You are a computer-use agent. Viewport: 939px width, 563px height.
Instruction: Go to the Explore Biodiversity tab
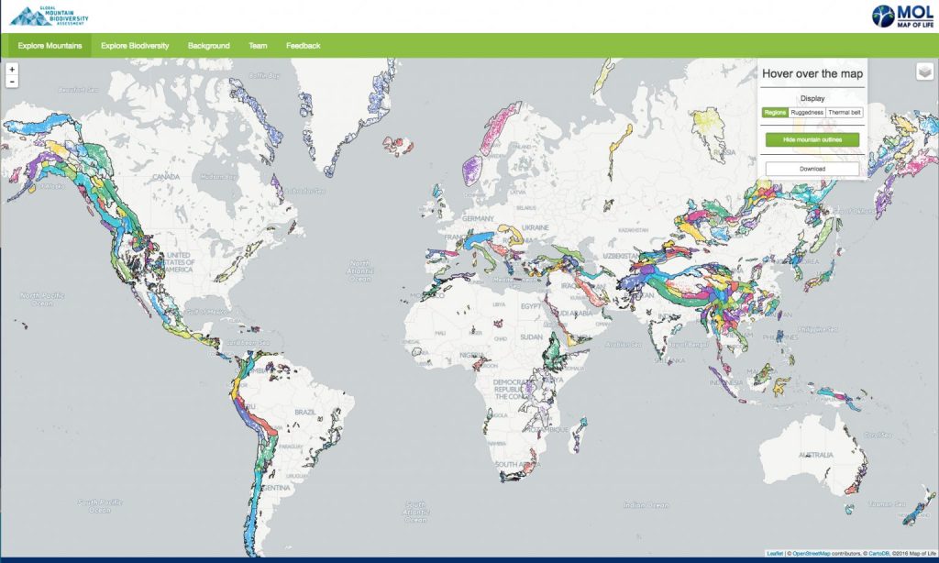pos(135,45)
